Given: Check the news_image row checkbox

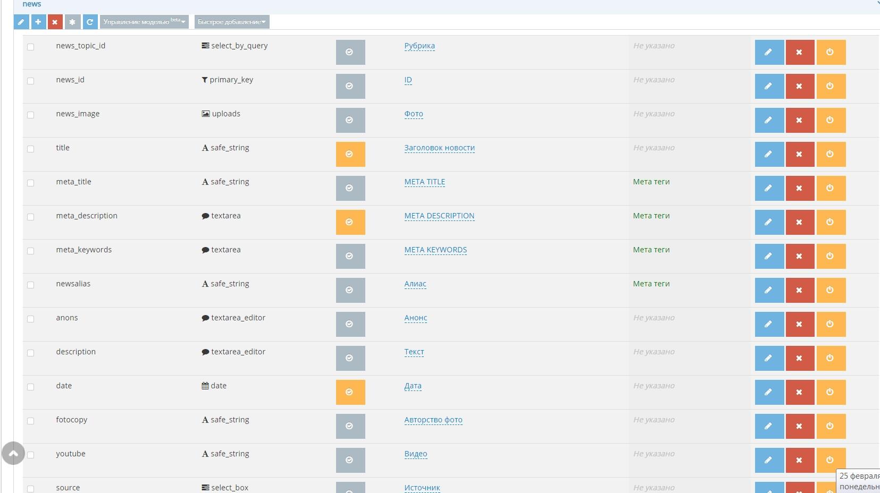Looking at the screenshot, I should (30, 115).
